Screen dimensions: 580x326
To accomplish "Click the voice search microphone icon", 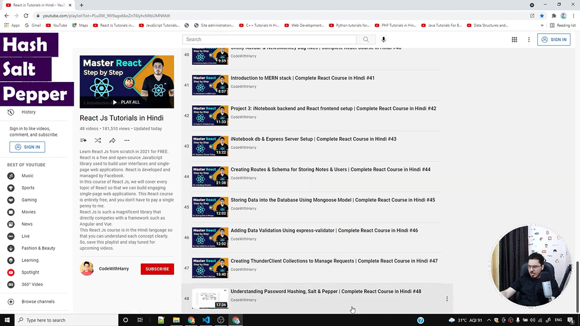I will click(383, 40).
